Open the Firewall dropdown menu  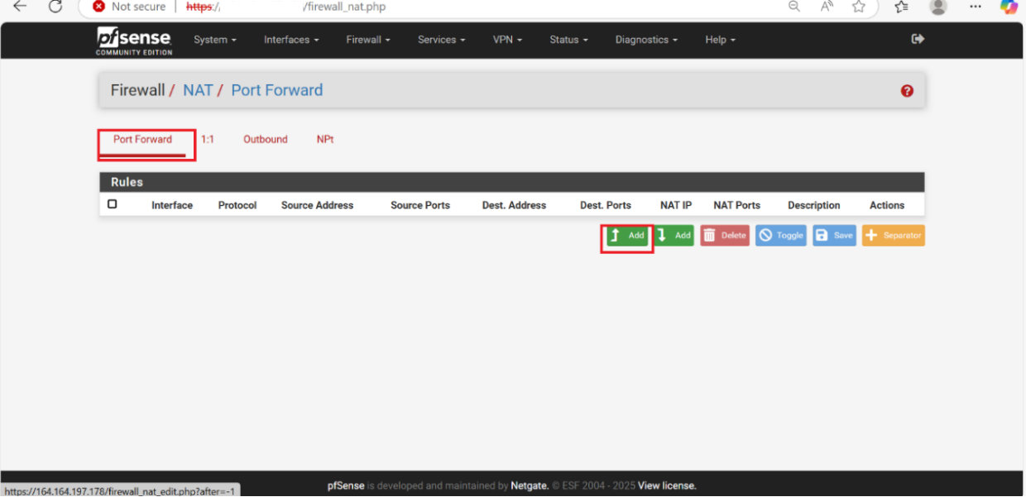coord(368,40)
